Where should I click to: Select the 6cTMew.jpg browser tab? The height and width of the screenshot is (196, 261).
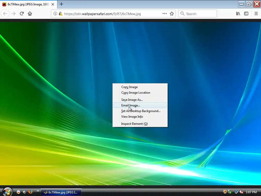tap(29, 4)
